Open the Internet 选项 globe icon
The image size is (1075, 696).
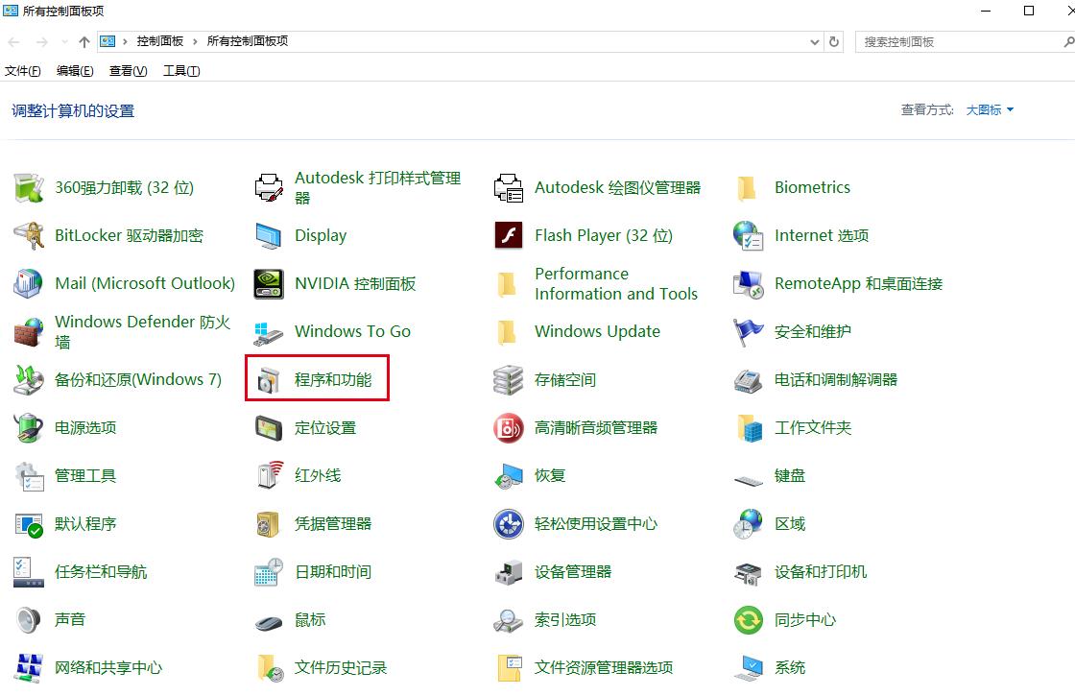[x=749, y=235]
